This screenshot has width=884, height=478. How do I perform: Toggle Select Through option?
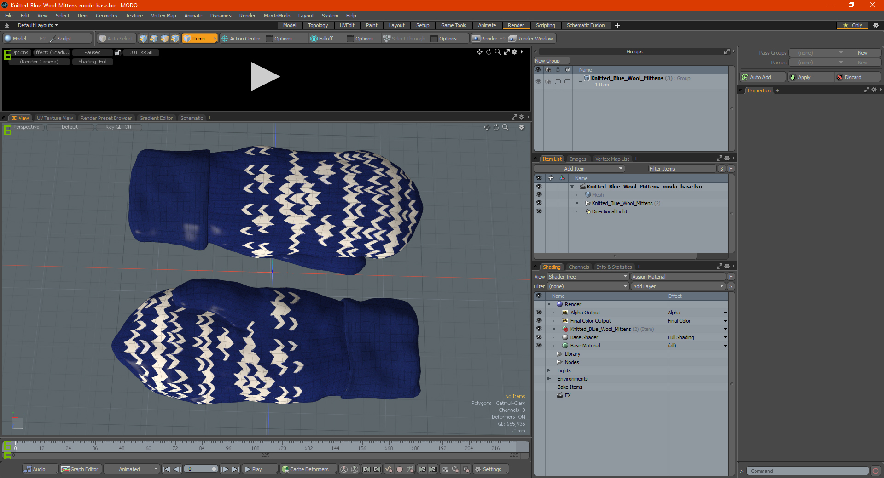pos(404,39)
